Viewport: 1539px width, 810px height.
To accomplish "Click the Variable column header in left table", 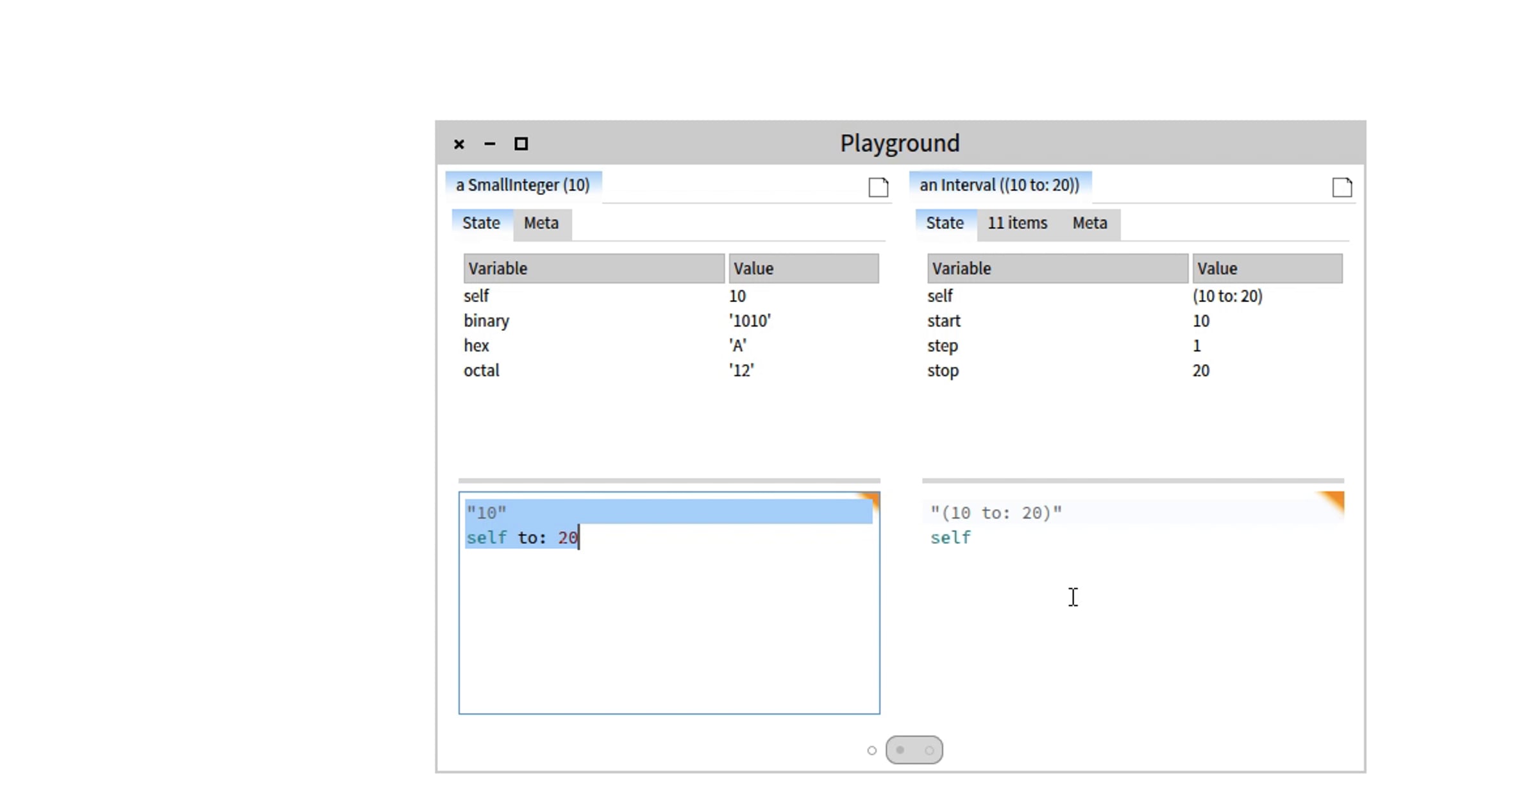I will coord(594,269).
